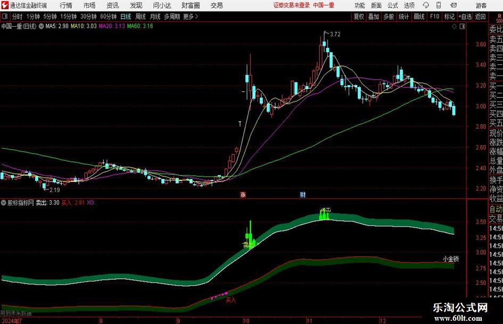This screenshot has width=503, height=324.
Task: Open the mail envelope icon
Action: 453,5
